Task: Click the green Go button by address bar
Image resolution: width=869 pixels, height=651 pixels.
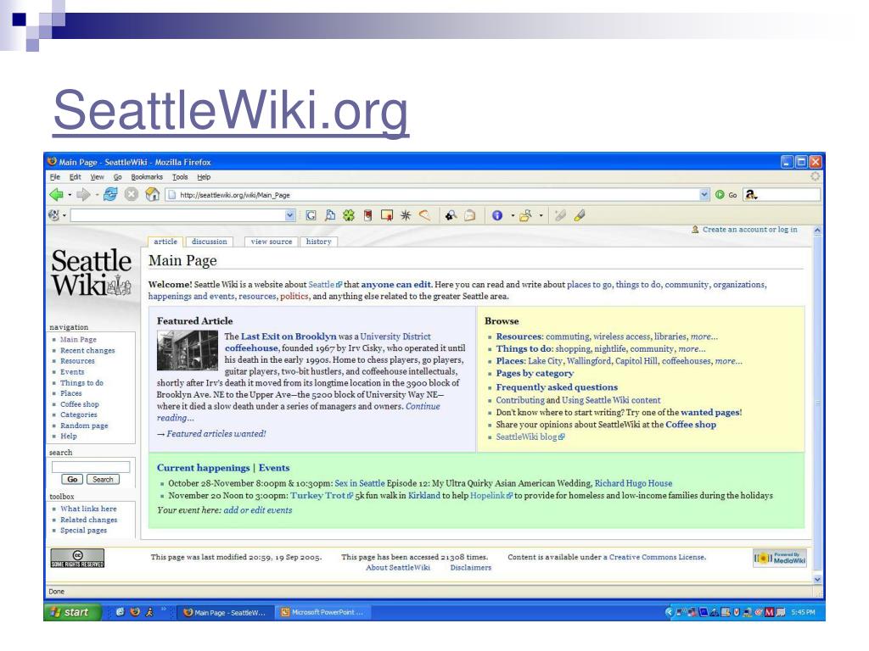Action: [x=726, y=195]
